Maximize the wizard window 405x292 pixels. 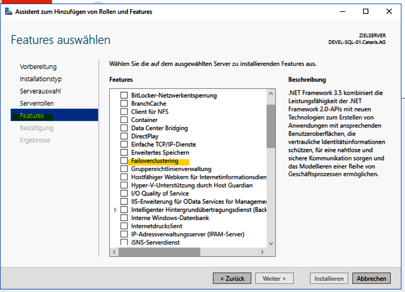pyautogui.click(x=366, y=11)
